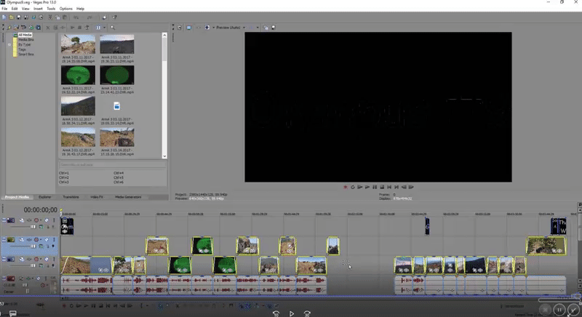
Task: Click Preview on External Monitor icon
Action: coord(189,28)
